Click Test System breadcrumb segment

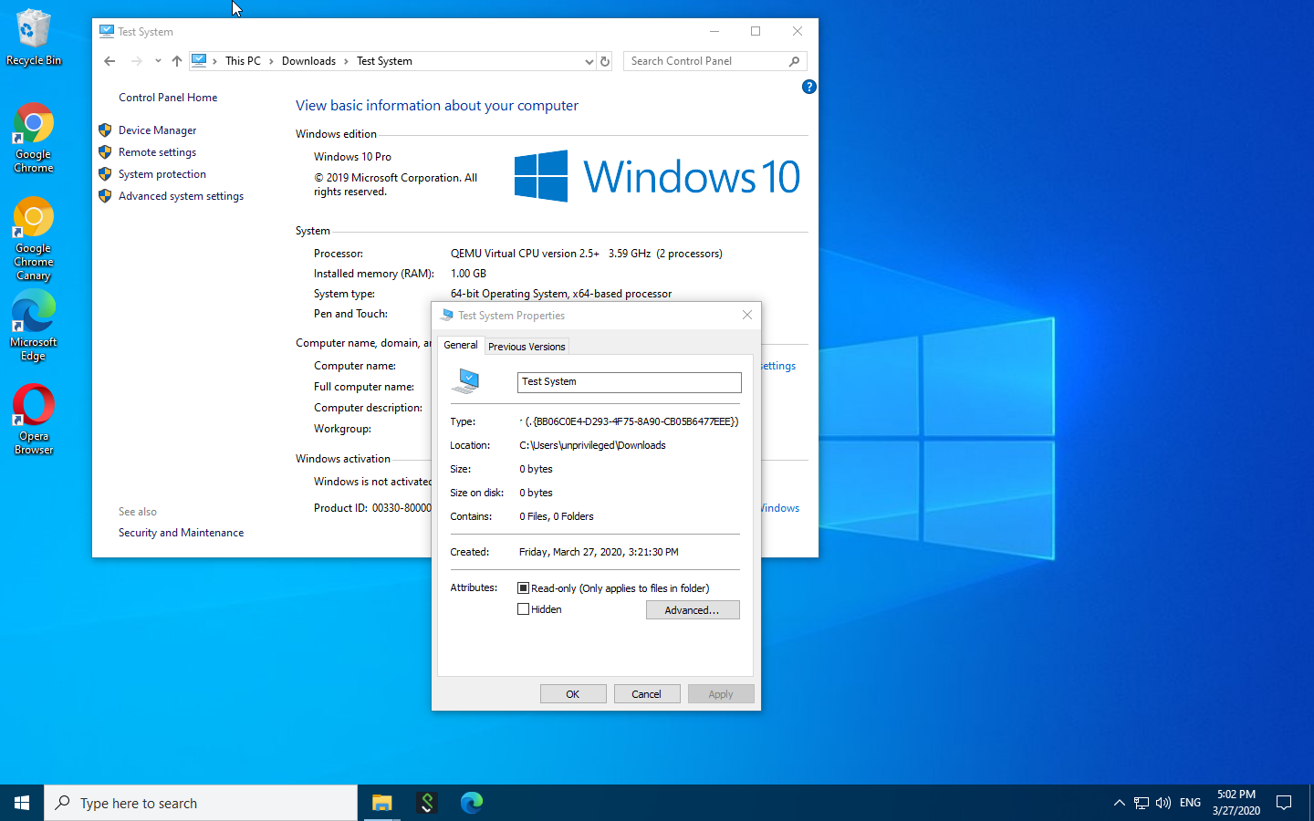coord(384,61)
